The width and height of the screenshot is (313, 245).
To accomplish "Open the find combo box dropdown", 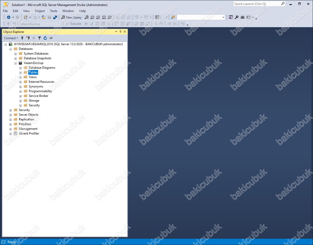I will point(223,17).
